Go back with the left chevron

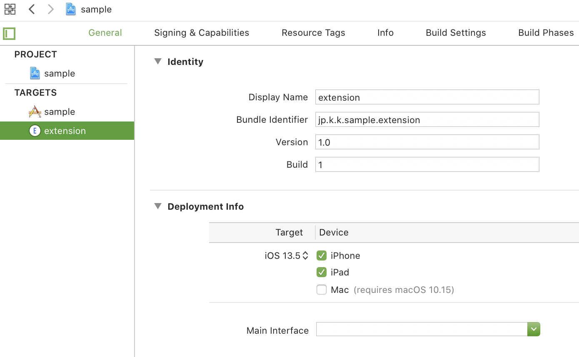(32, 9)
